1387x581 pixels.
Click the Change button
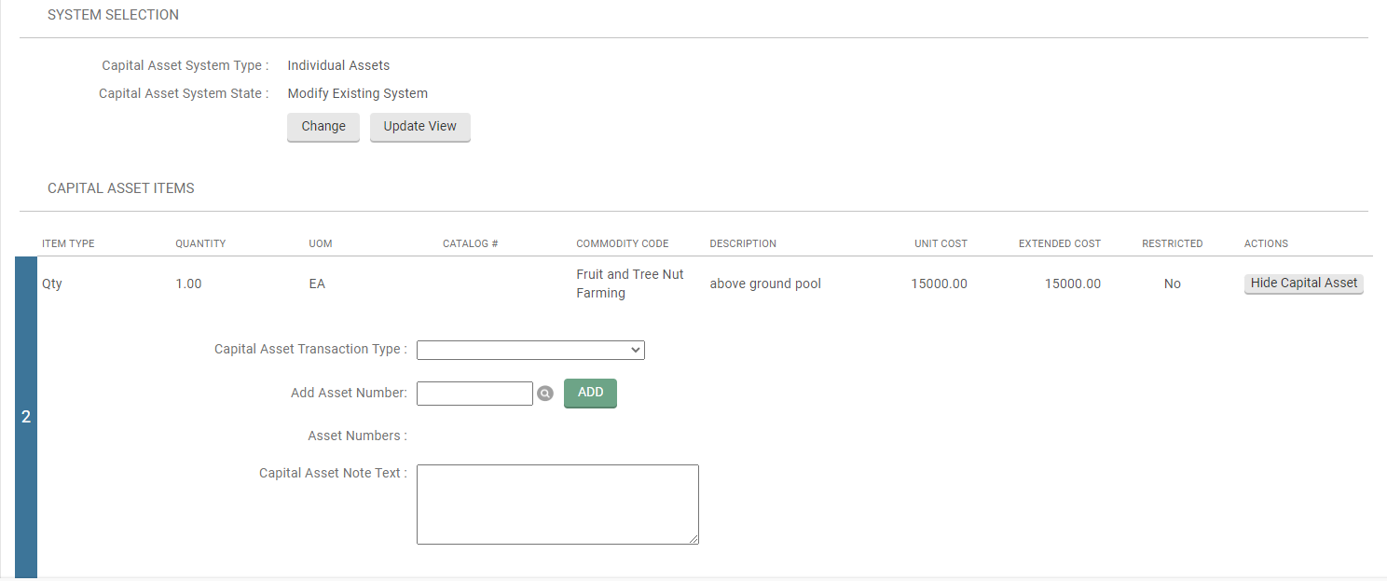pos(323,127)
